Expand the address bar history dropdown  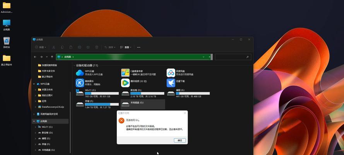tap(204, 57)
